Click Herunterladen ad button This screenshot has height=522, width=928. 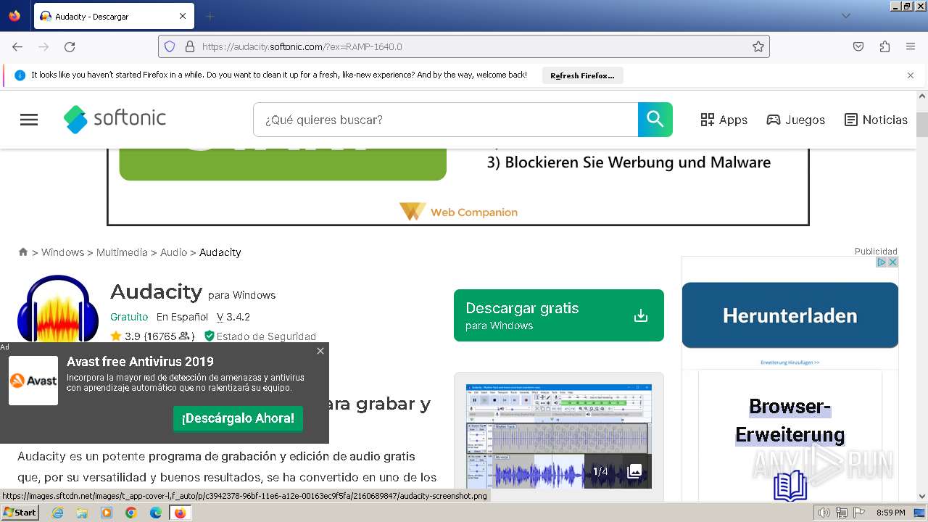[x=790, y=315]
